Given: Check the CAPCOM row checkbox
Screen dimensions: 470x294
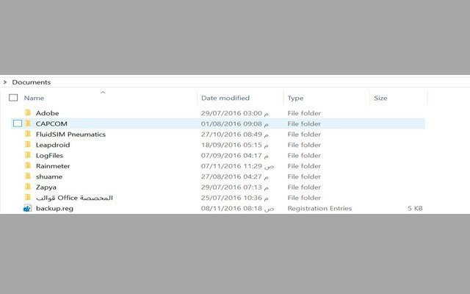Looking at the screenshot, I should [x=18, y=123].
